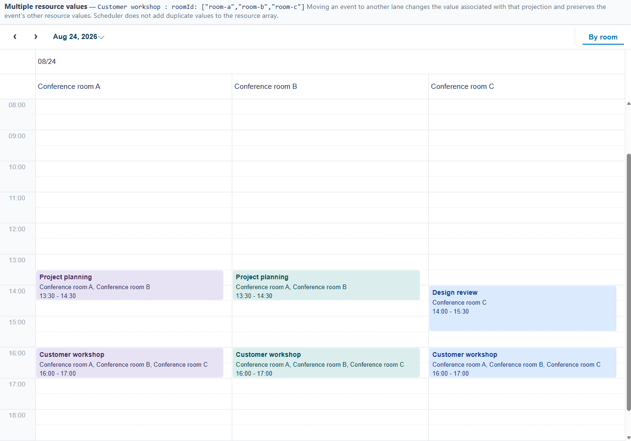The image size is (631, 441).
Task: Click scrollbar down arrow
Action: pos(629,437)
